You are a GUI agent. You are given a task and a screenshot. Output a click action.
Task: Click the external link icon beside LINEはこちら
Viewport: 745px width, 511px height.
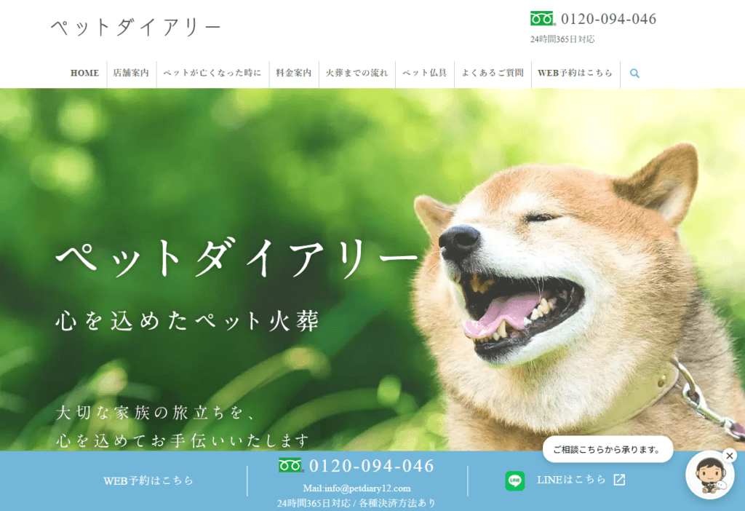tap(619, 480)
